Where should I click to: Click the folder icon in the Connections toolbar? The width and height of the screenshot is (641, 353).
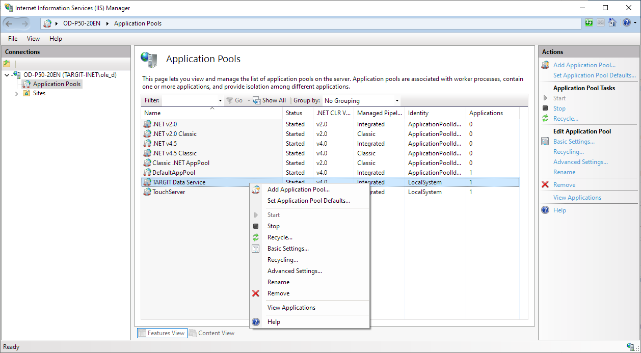coord(7,64)
